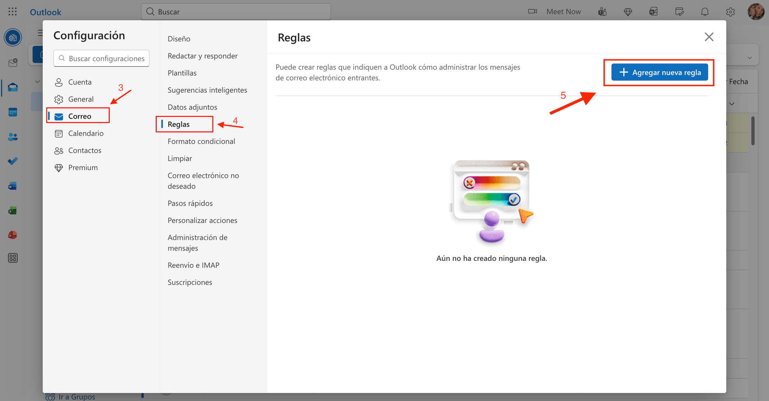Open the People icon in left rail
This screenshot has height=401, width=769.
click(13, 137)
